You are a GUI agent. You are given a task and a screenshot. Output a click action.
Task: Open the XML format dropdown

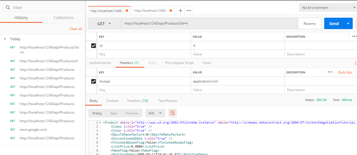pos(155,113)
